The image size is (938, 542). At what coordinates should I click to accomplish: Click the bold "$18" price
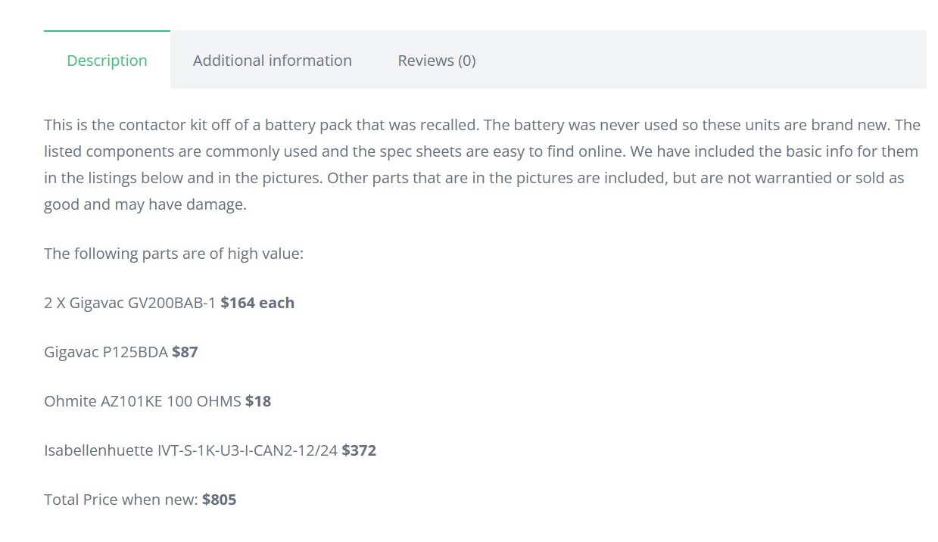pos(258,401)
